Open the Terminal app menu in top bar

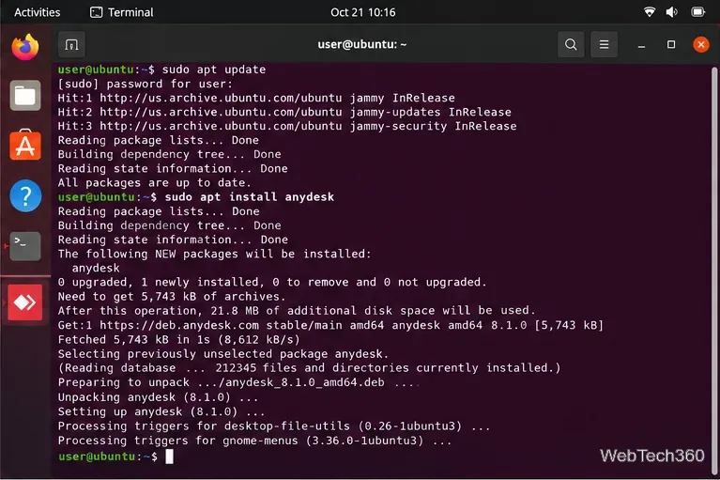click(122, 12)
